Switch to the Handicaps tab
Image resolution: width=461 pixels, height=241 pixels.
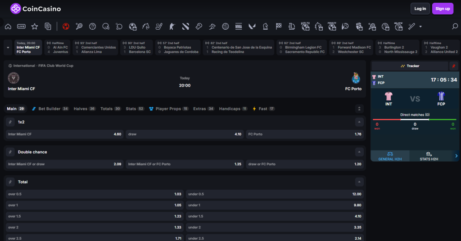point(233,109)
